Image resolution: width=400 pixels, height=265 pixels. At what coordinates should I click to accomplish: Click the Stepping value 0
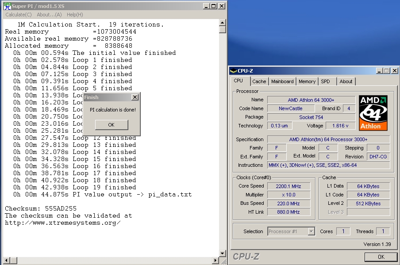[x=378, y=148]
